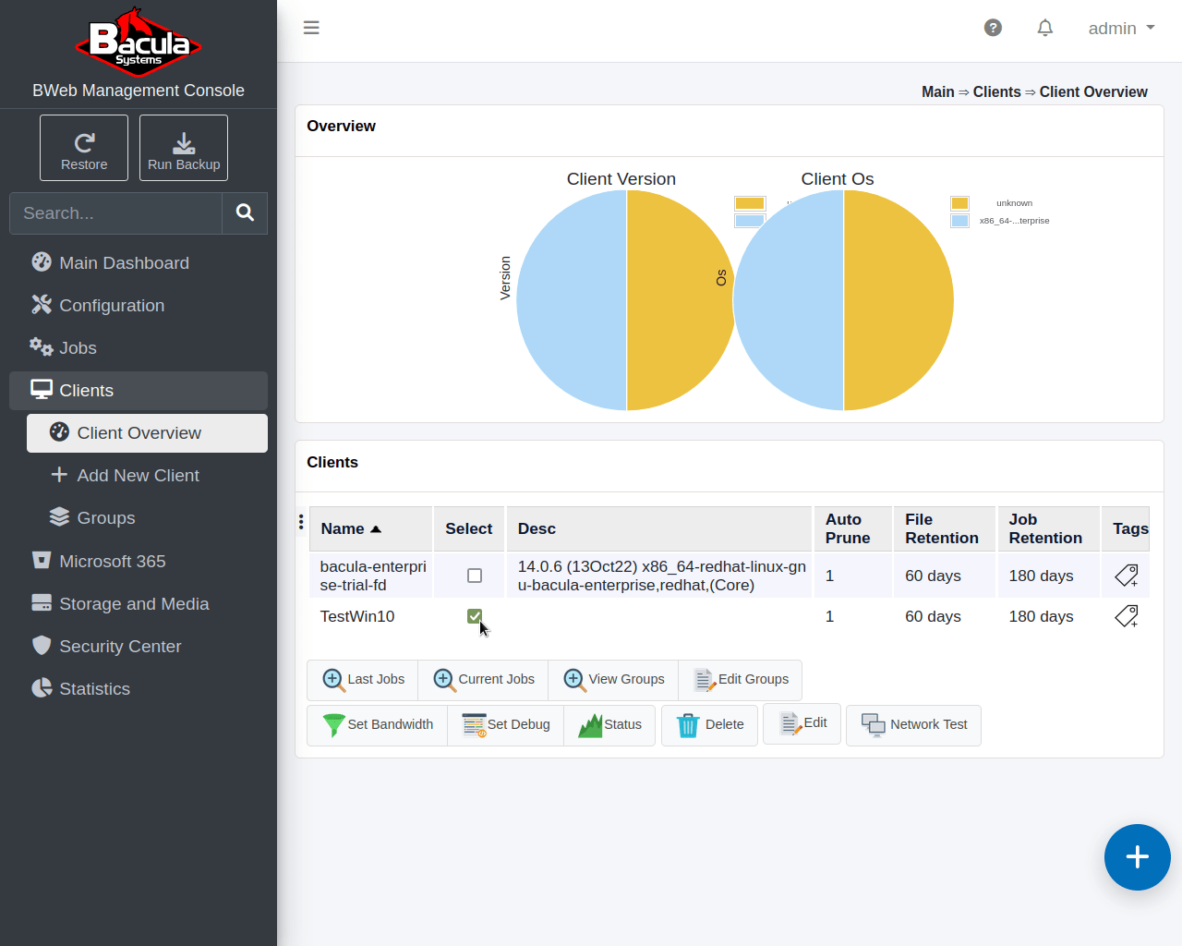The image size is (1182, 946).
Task: Click the Desc column header
Action: pos(659,528)
